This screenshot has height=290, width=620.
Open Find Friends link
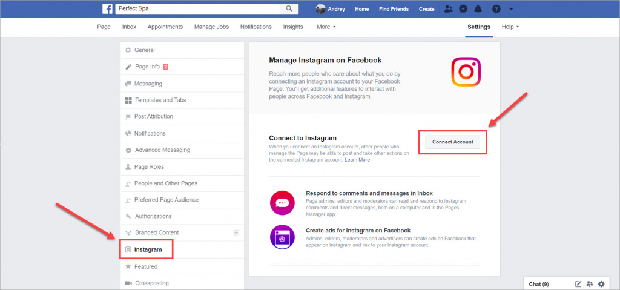394,9
